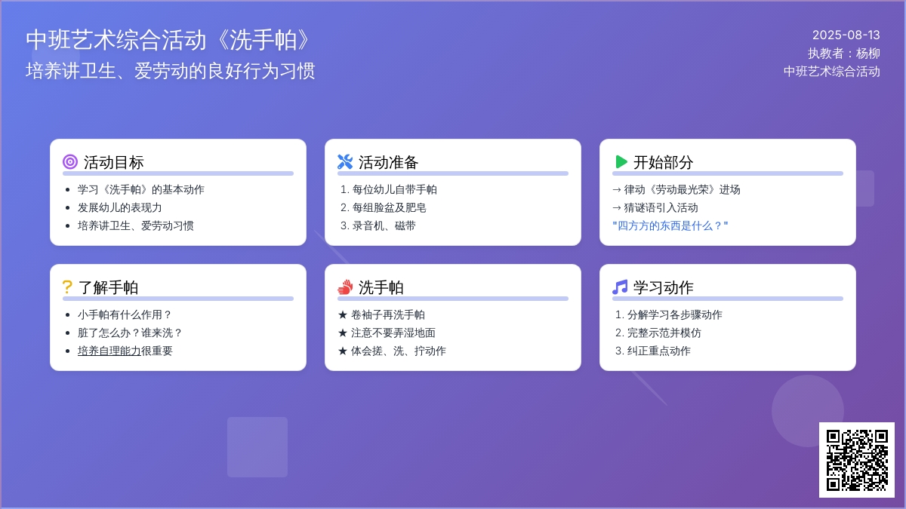Click the music note icon beside 学习动作
This screenshot has height=509, width=906.
tap(620, 287)
